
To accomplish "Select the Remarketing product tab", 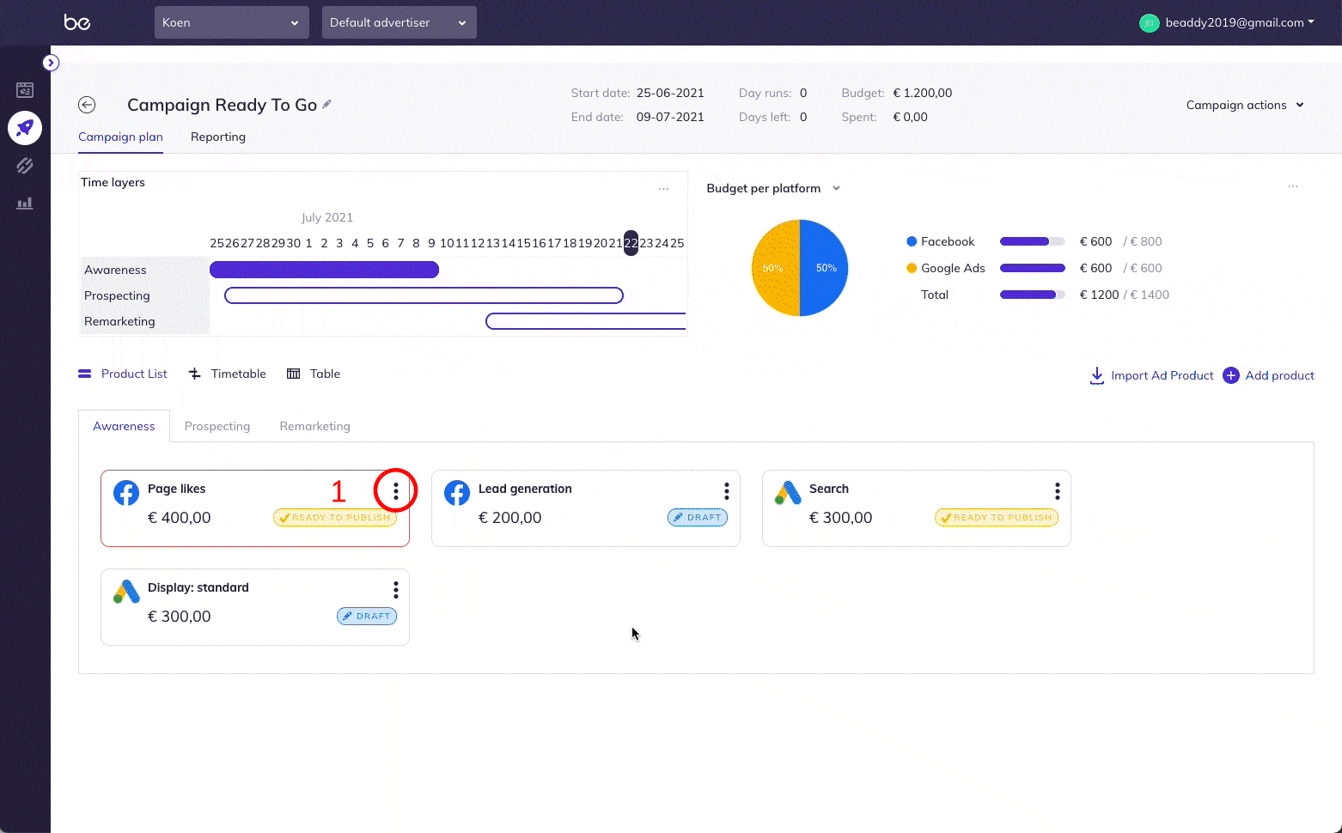I will (x=315, y=426).
